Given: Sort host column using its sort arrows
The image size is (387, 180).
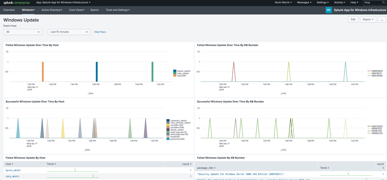Looking at the screenshot, I should pyautogui.click(x=12, y=164).
